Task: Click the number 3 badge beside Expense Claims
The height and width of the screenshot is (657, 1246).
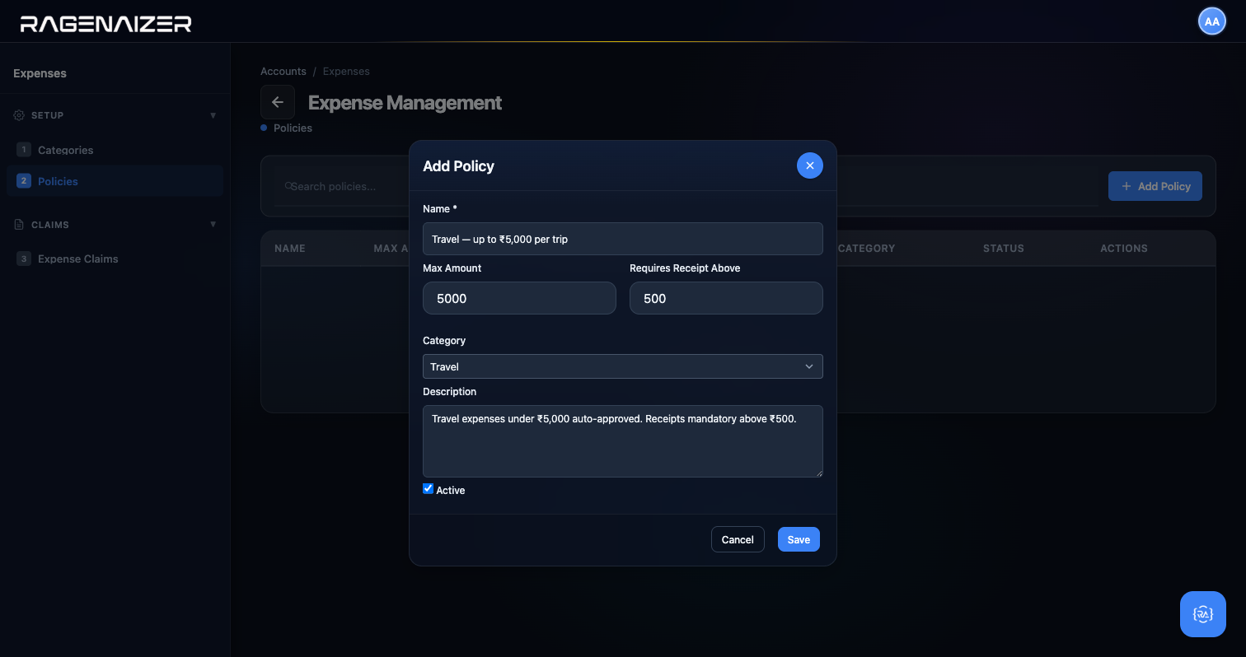Action: [24, 259]
